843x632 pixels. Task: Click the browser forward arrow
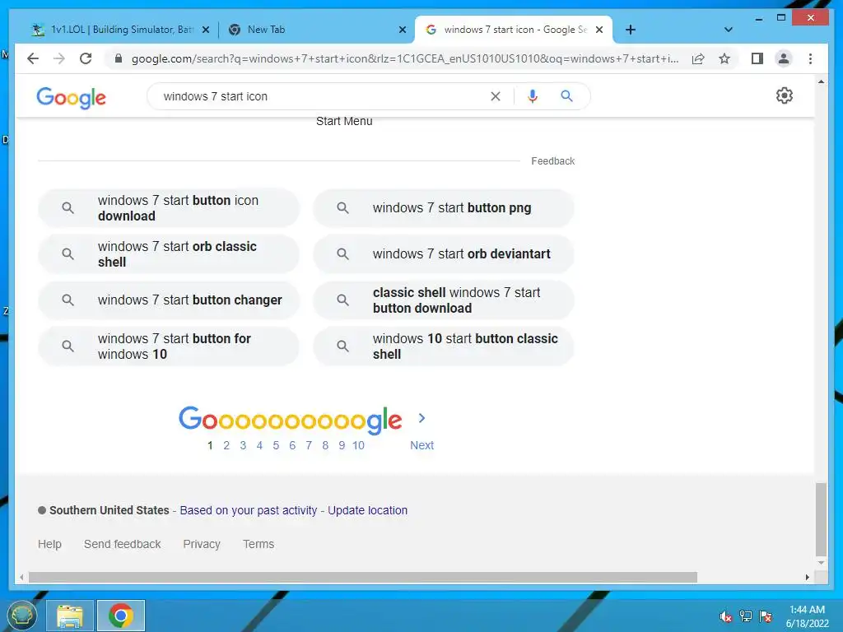pos(59,58)
